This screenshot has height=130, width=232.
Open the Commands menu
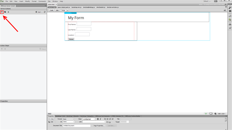pyautogui.click(x=42, y=1)
